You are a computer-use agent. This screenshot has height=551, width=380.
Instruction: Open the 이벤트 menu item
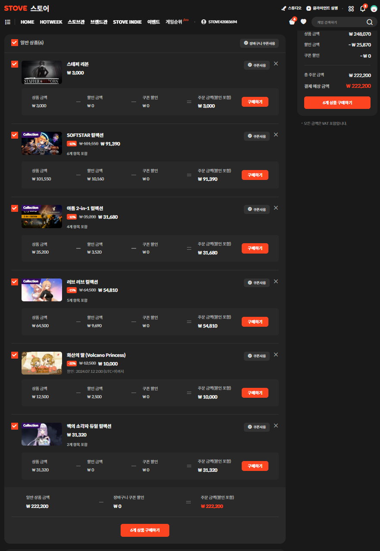point(153,22)
